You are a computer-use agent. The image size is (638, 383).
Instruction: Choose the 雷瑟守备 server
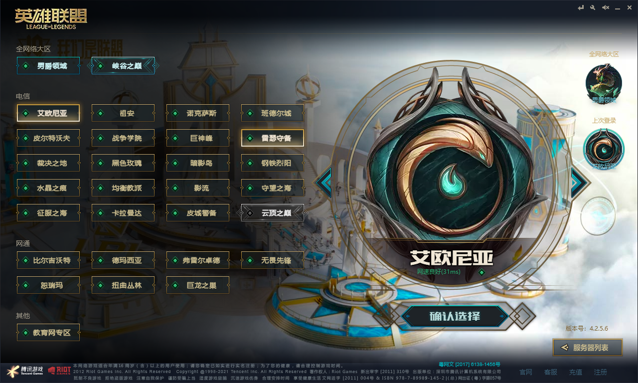(273, 138)
